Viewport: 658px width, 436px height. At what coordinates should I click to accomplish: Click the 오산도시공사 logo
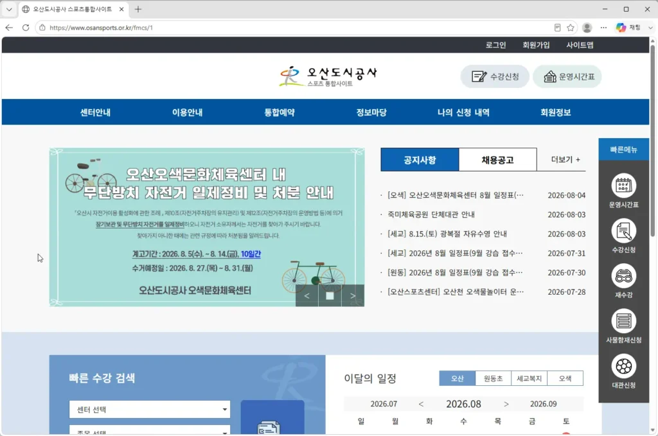(328, 76)
